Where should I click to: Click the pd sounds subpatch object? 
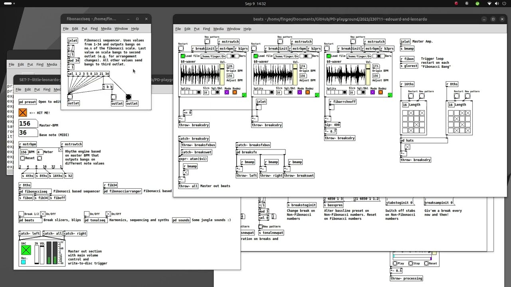(x=181, y=220)
